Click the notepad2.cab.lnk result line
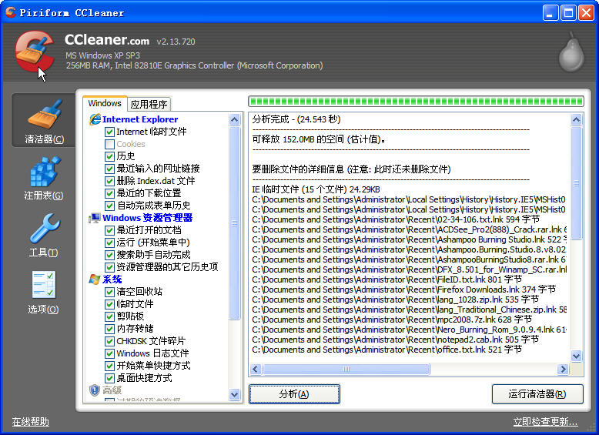This screenshot has height=435, width=599. (396, 340)
